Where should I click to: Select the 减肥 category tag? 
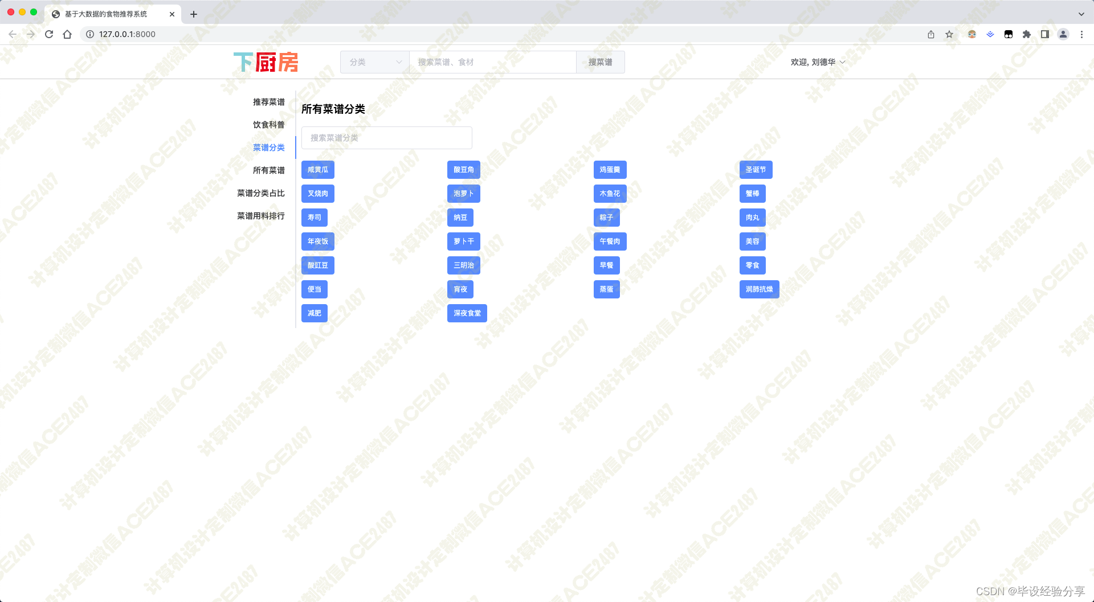[x=315, y=313]
